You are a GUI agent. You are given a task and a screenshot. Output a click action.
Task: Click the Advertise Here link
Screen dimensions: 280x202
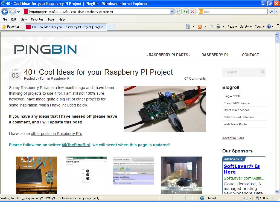[x=233, y=138]
